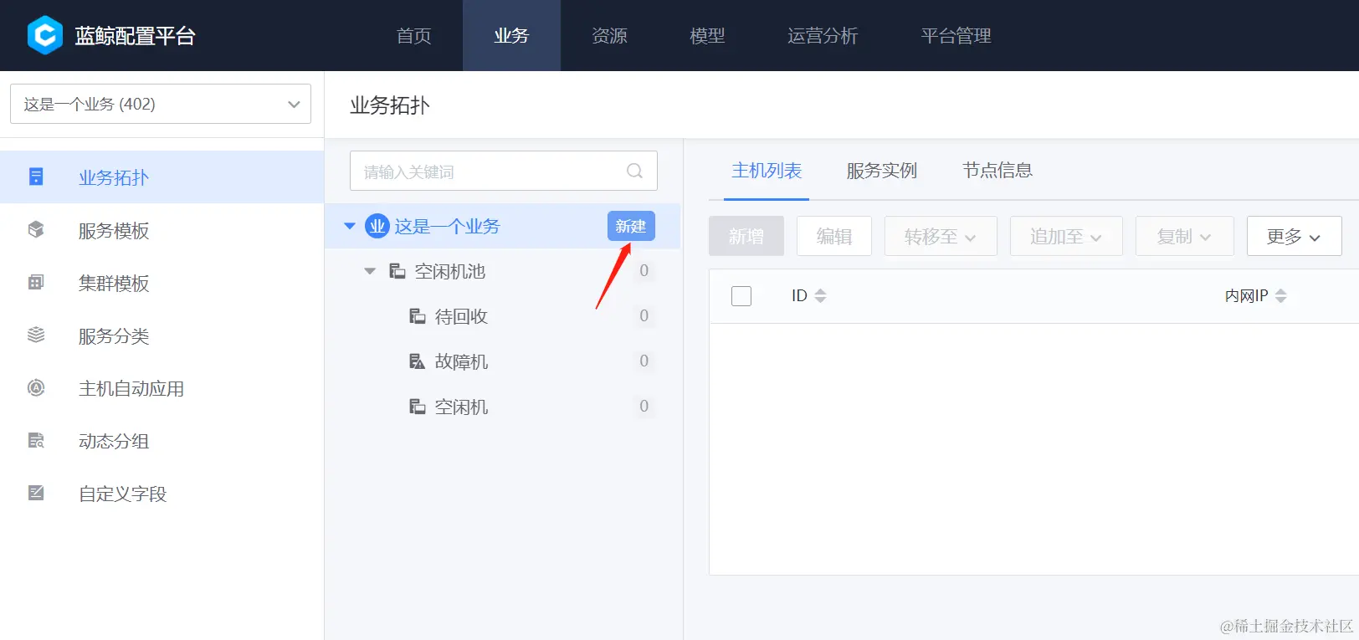The image size is (1359, 640).
Task: Select the 待回收 tree node label
Action: point(461,316)
